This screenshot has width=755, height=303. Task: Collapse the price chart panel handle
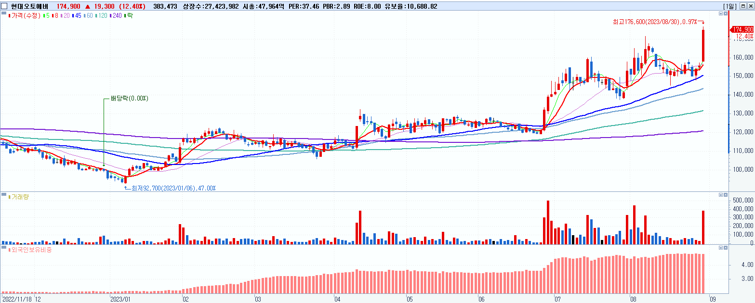(x=4, y=13)
